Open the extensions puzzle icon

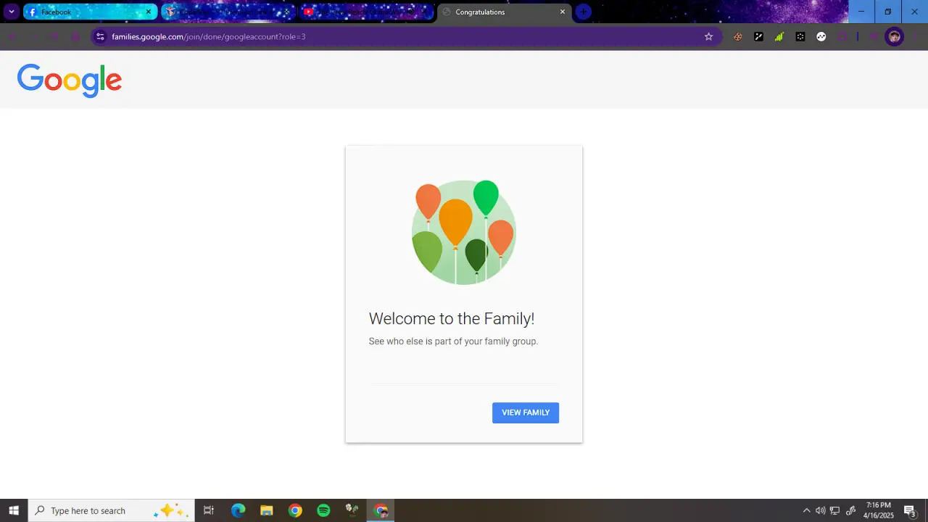click(842, 36)
